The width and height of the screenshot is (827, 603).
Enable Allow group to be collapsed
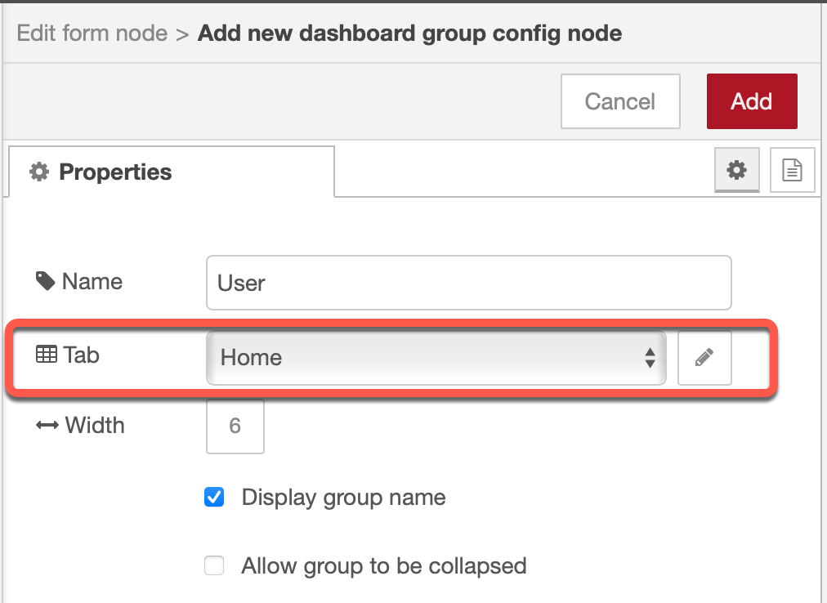pyautogui.click(x=214, y=565)
